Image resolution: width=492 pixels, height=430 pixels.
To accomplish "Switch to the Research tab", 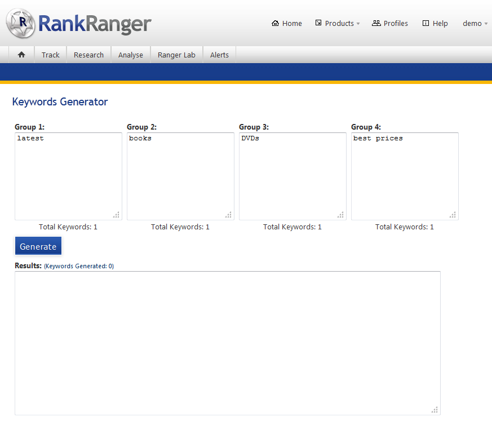I will click(x=88, y=55).
